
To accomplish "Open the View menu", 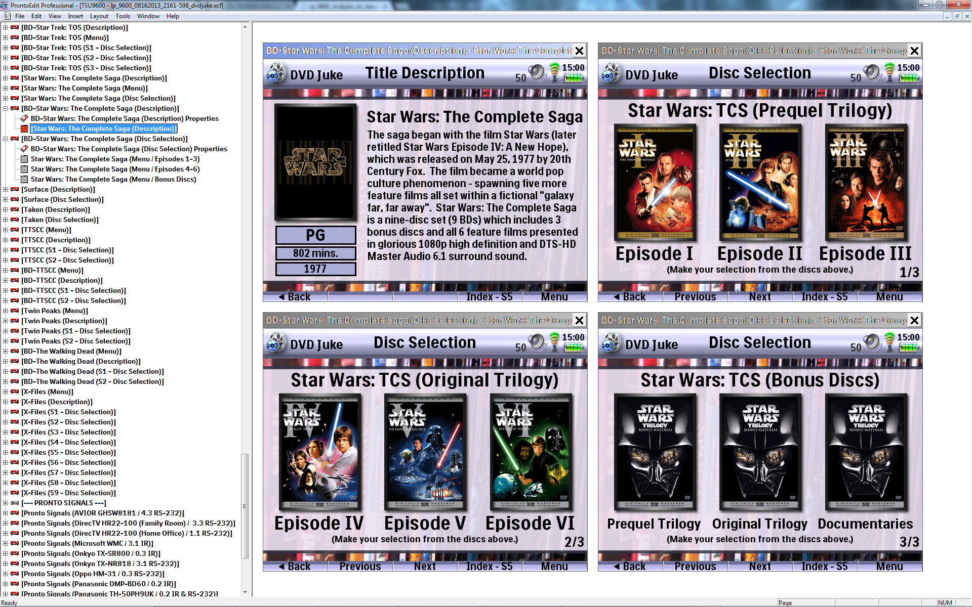I will point(55,16).
